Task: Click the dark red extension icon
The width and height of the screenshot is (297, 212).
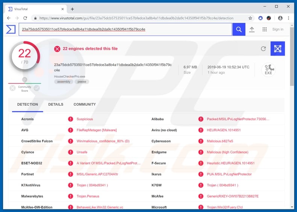Action: click(x=268, y=18)
